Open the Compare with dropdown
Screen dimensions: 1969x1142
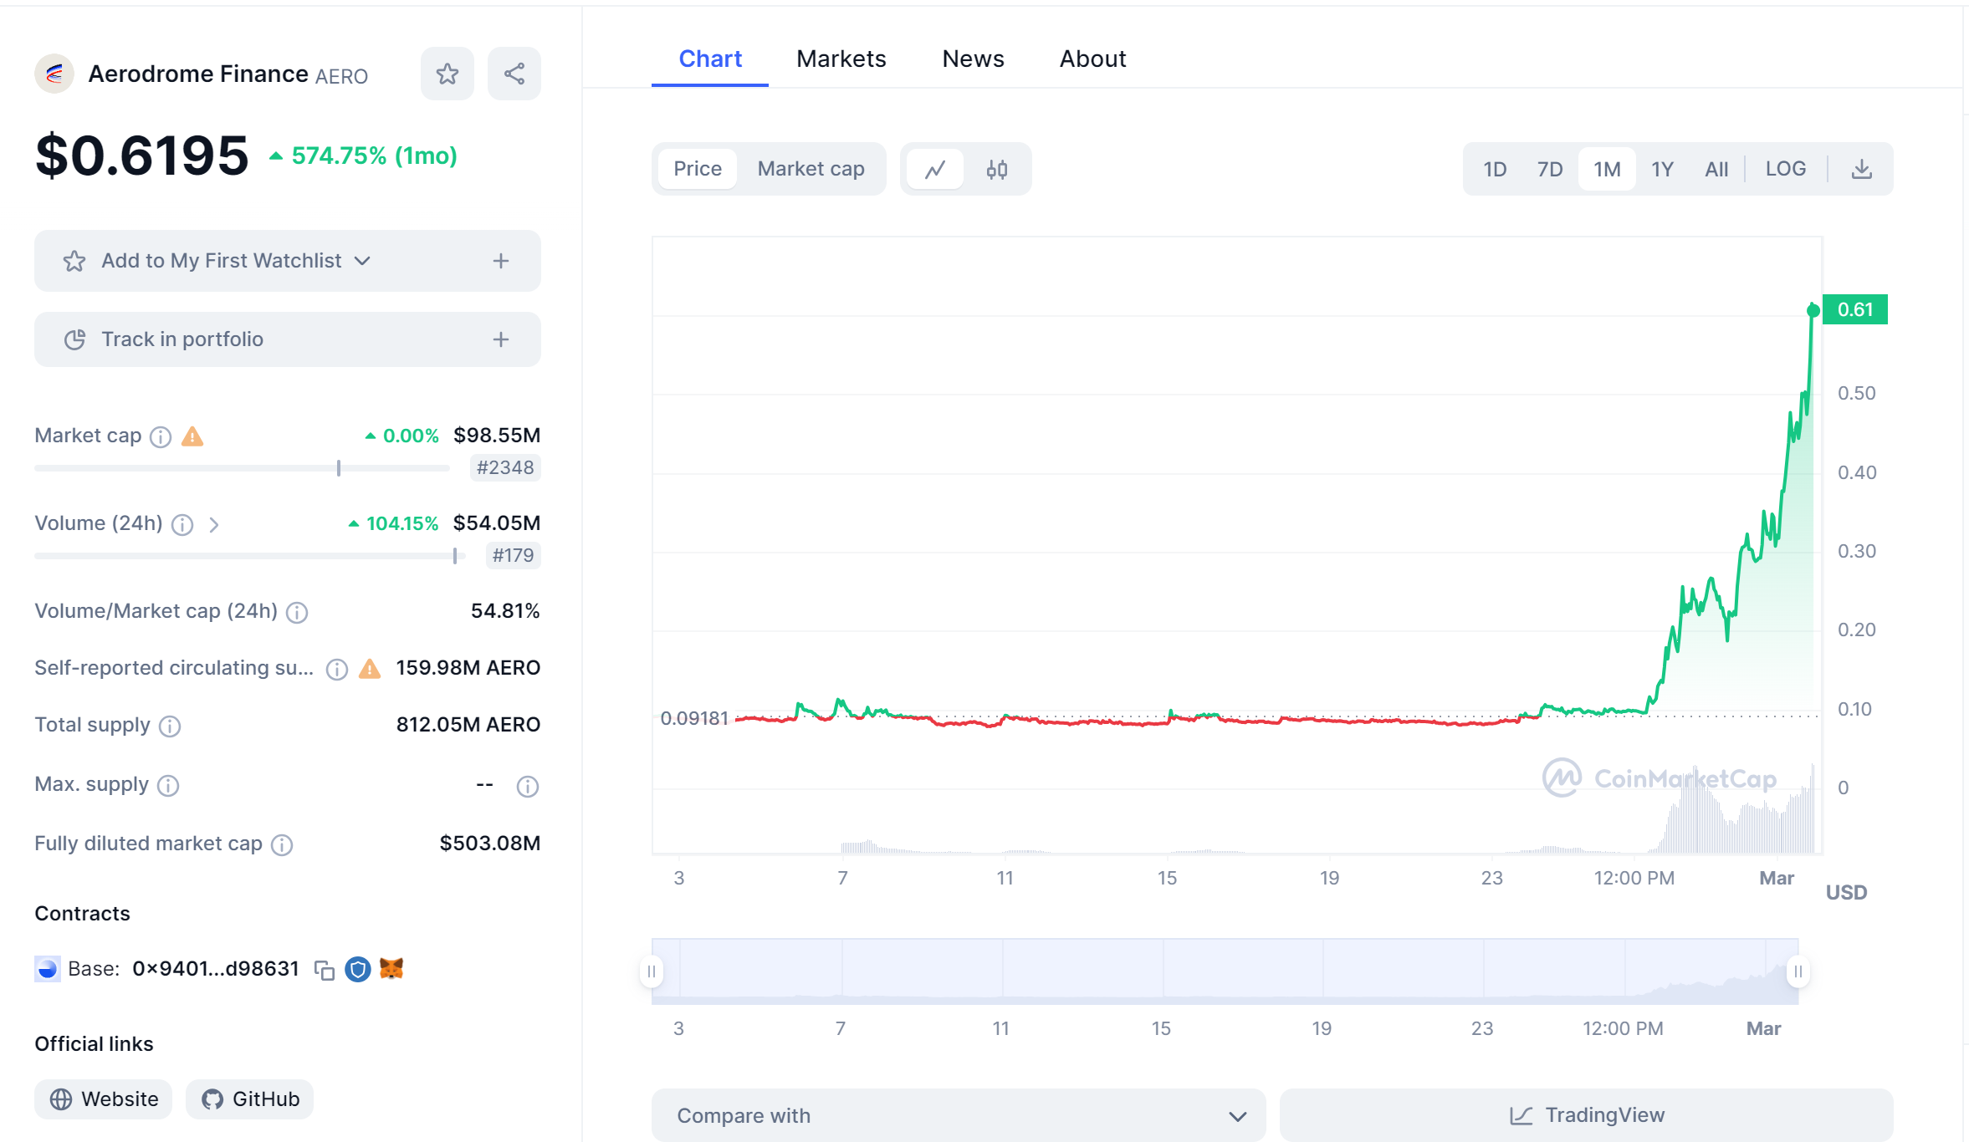(x=958, y=1115)
